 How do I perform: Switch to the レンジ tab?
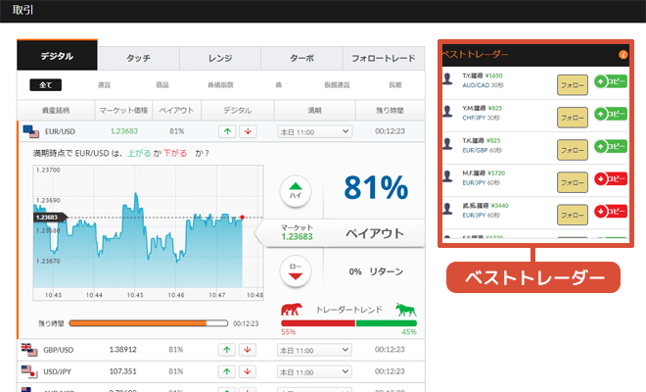[220, 58]
